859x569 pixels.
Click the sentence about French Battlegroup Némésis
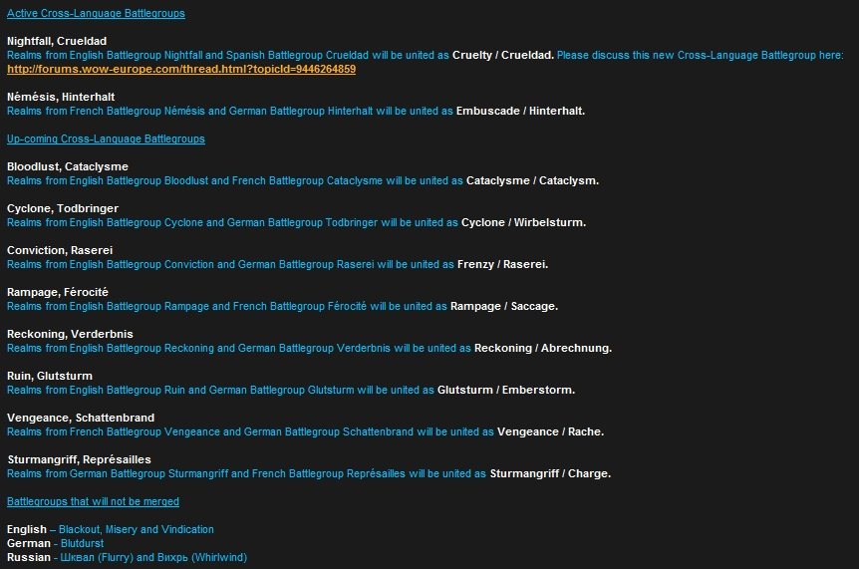click(x=230, y=111)
